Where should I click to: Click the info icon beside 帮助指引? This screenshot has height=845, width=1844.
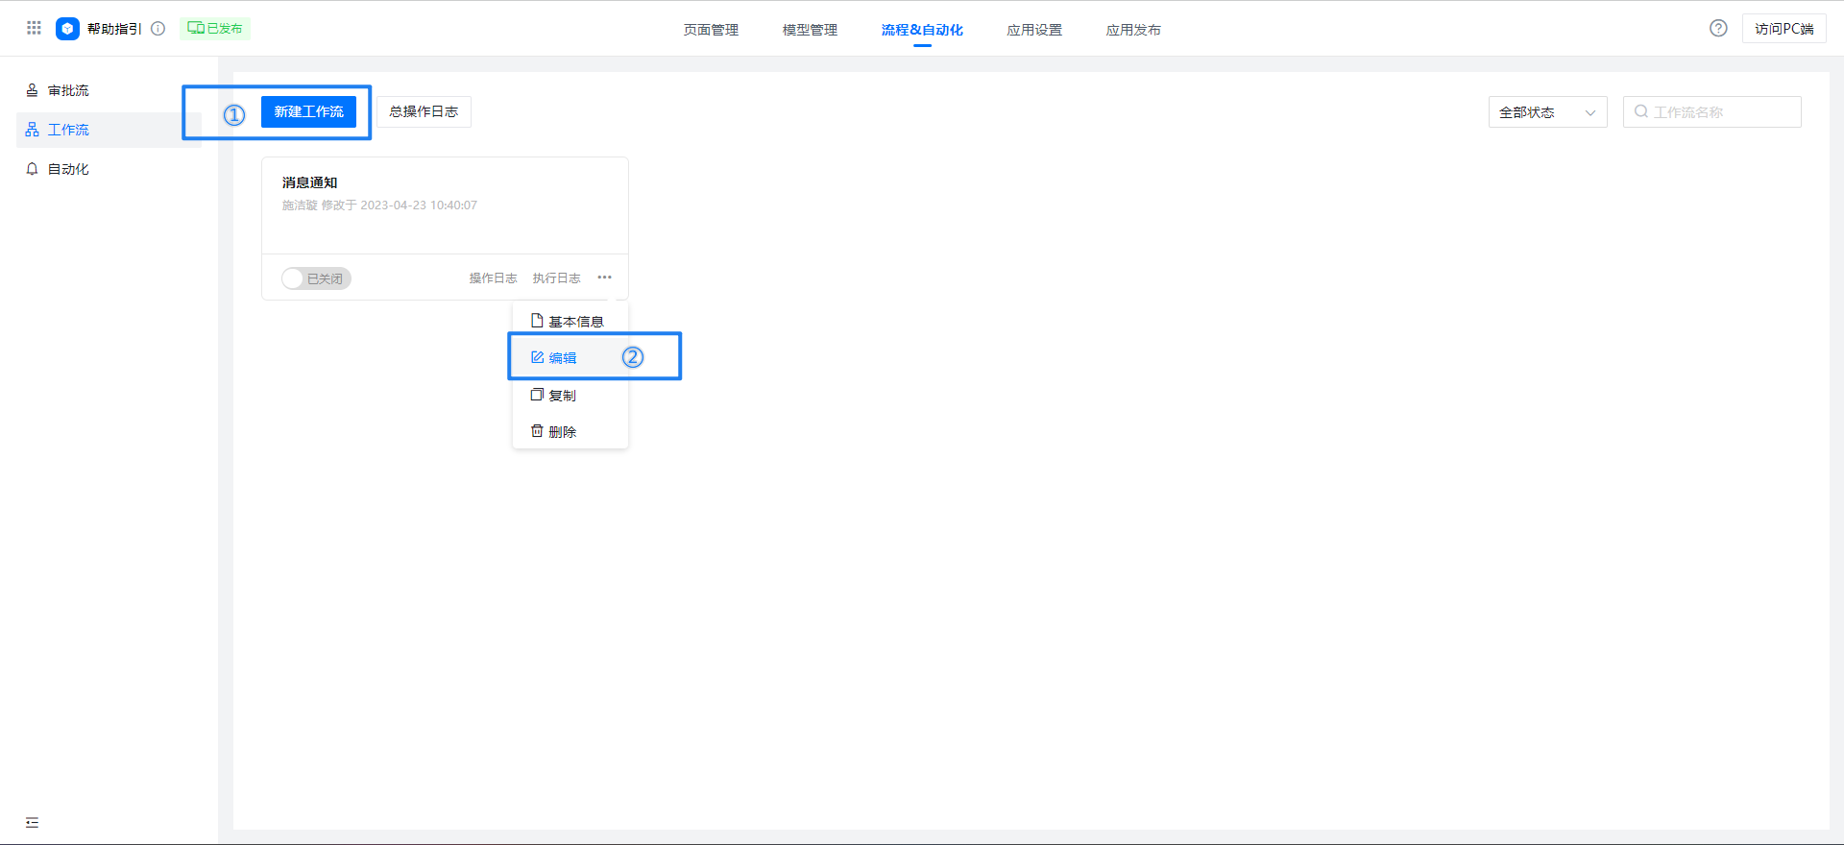click(x=158, y=29)
